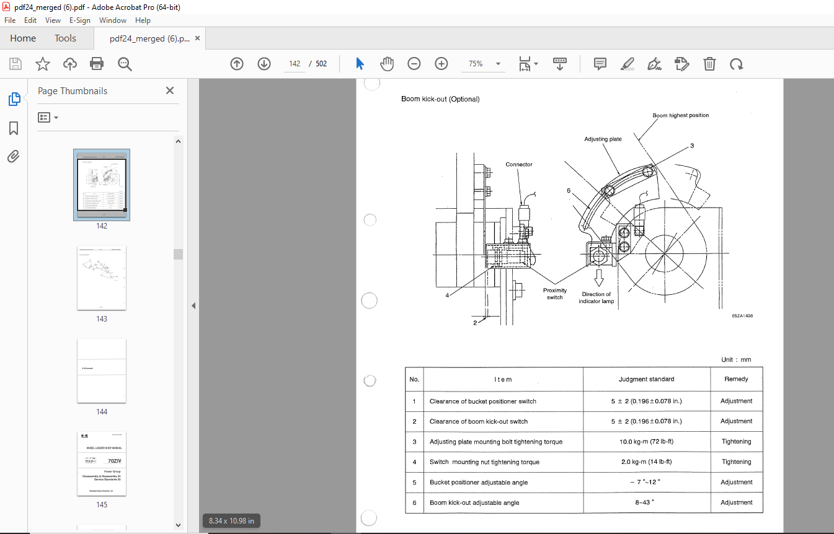Select the arrow Selection tool
This screenshot has height=534, width=834.
(x=360, y=64)
